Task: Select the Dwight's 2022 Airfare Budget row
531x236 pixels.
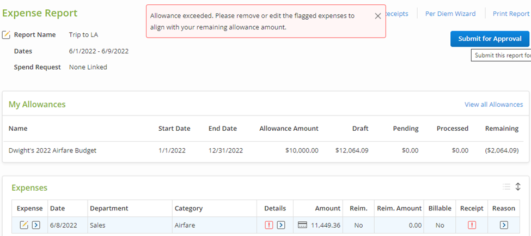Action: 53,150
